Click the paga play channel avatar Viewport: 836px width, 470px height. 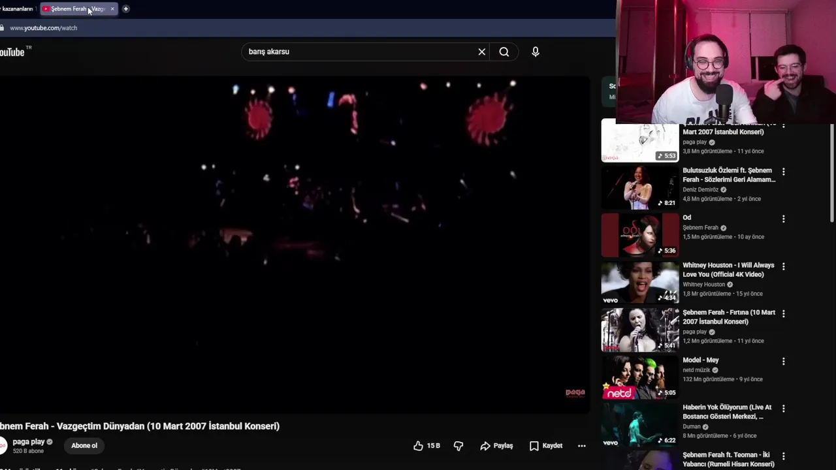(x=3, y=446)
